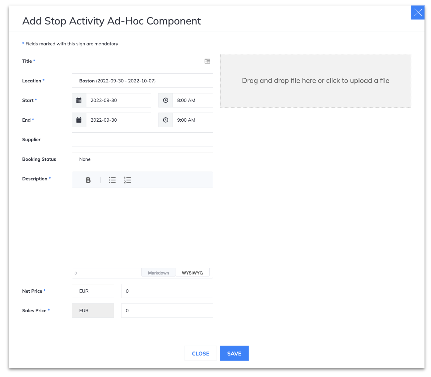This screenshot has height=377, width=431.
Task: Focus the Supplier input field
Action: (142, 140)
